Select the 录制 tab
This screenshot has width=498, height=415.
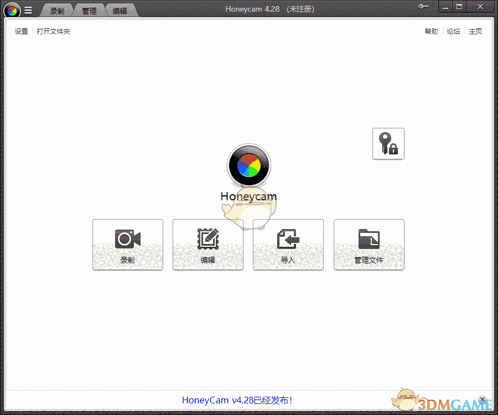click(x=57, y=9)
